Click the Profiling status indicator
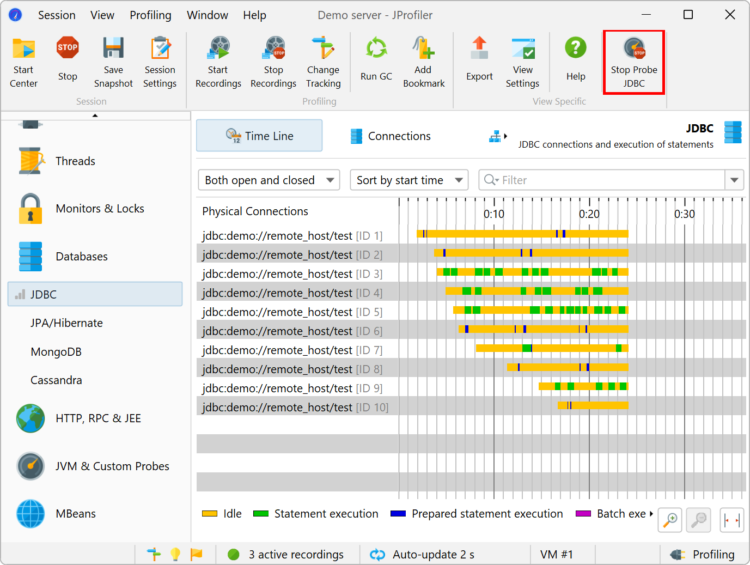 (703, 555)
